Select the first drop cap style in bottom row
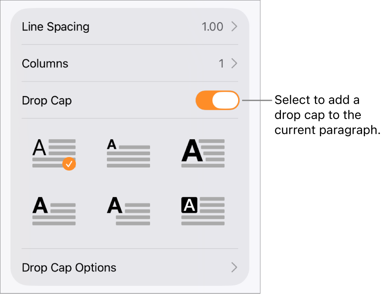Screen dimensions: 383x294 54,211
